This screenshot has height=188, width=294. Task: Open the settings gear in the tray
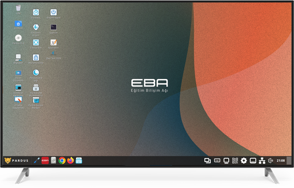click(244, 161)
